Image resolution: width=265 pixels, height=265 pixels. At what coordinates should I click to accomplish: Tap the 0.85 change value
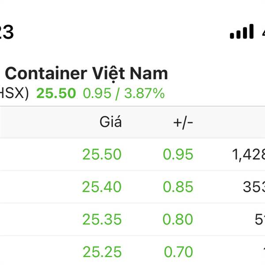[x=178, y=187]
